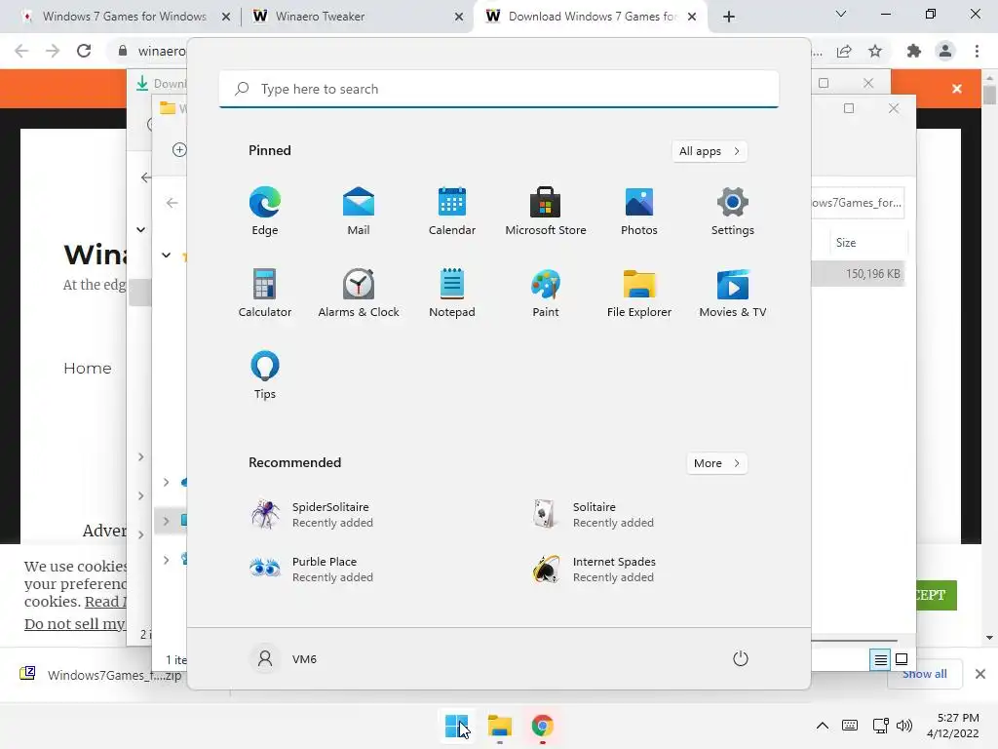This screenshot has width=998, height=749.
Task: Go back in Chrome
Action: click(21, 51)
